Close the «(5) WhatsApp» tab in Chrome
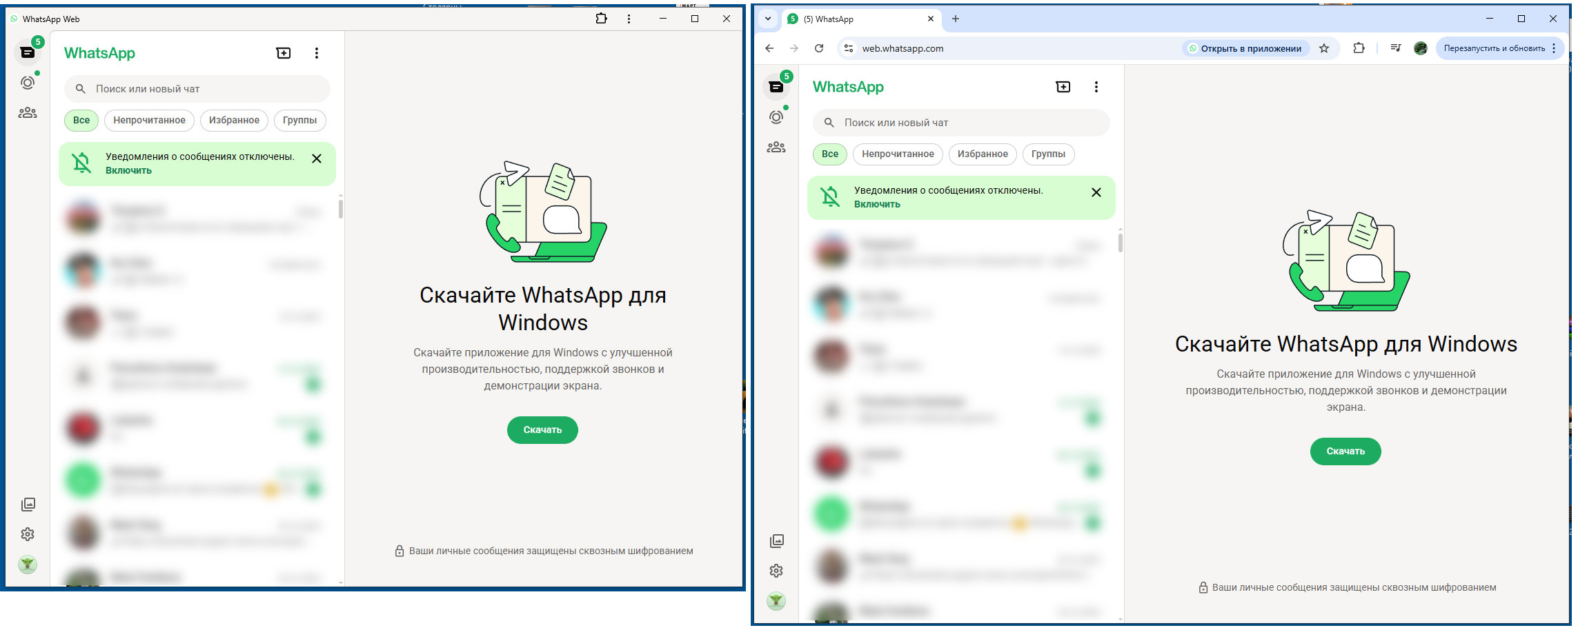This screenshot has height=630, width=1578. [931, 19]
